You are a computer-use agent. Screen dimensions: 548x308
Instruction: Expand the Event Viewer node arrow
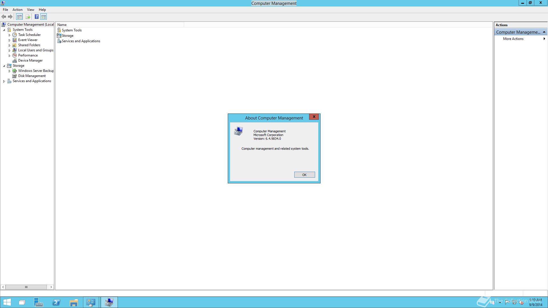[9, 40]
